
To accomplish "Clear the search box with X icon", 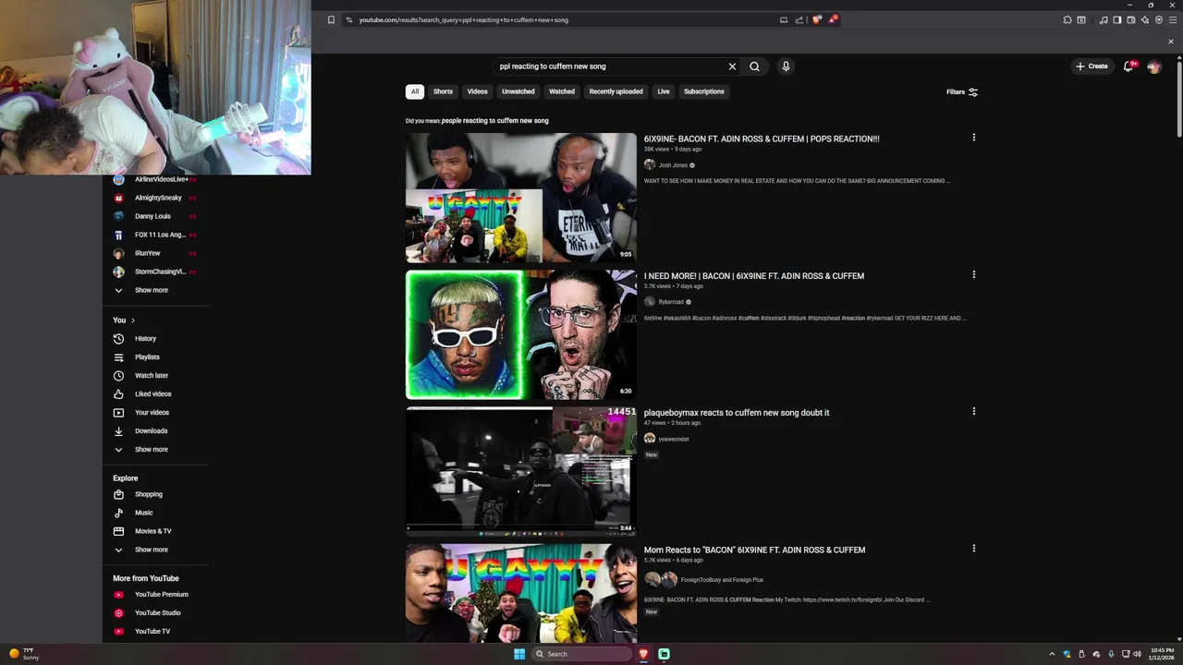I will pos(732,66).
